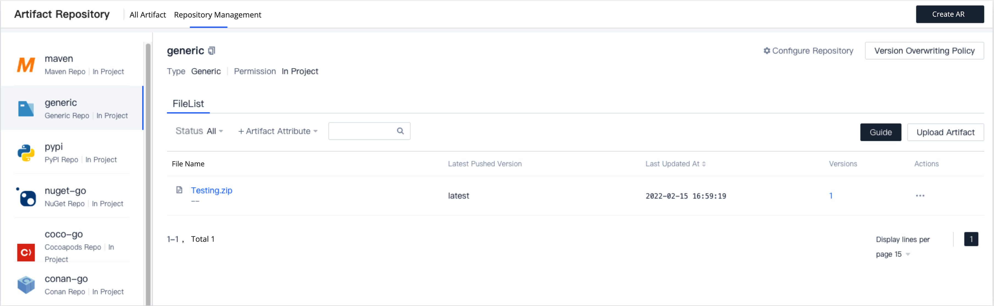Click the Configure Repository gear icon
This screenshot has height=306, width=994.
[767, 51]
